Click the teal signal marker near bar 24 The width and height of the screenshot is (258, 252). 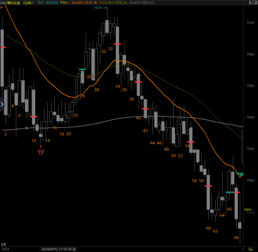tap(82, 69)
